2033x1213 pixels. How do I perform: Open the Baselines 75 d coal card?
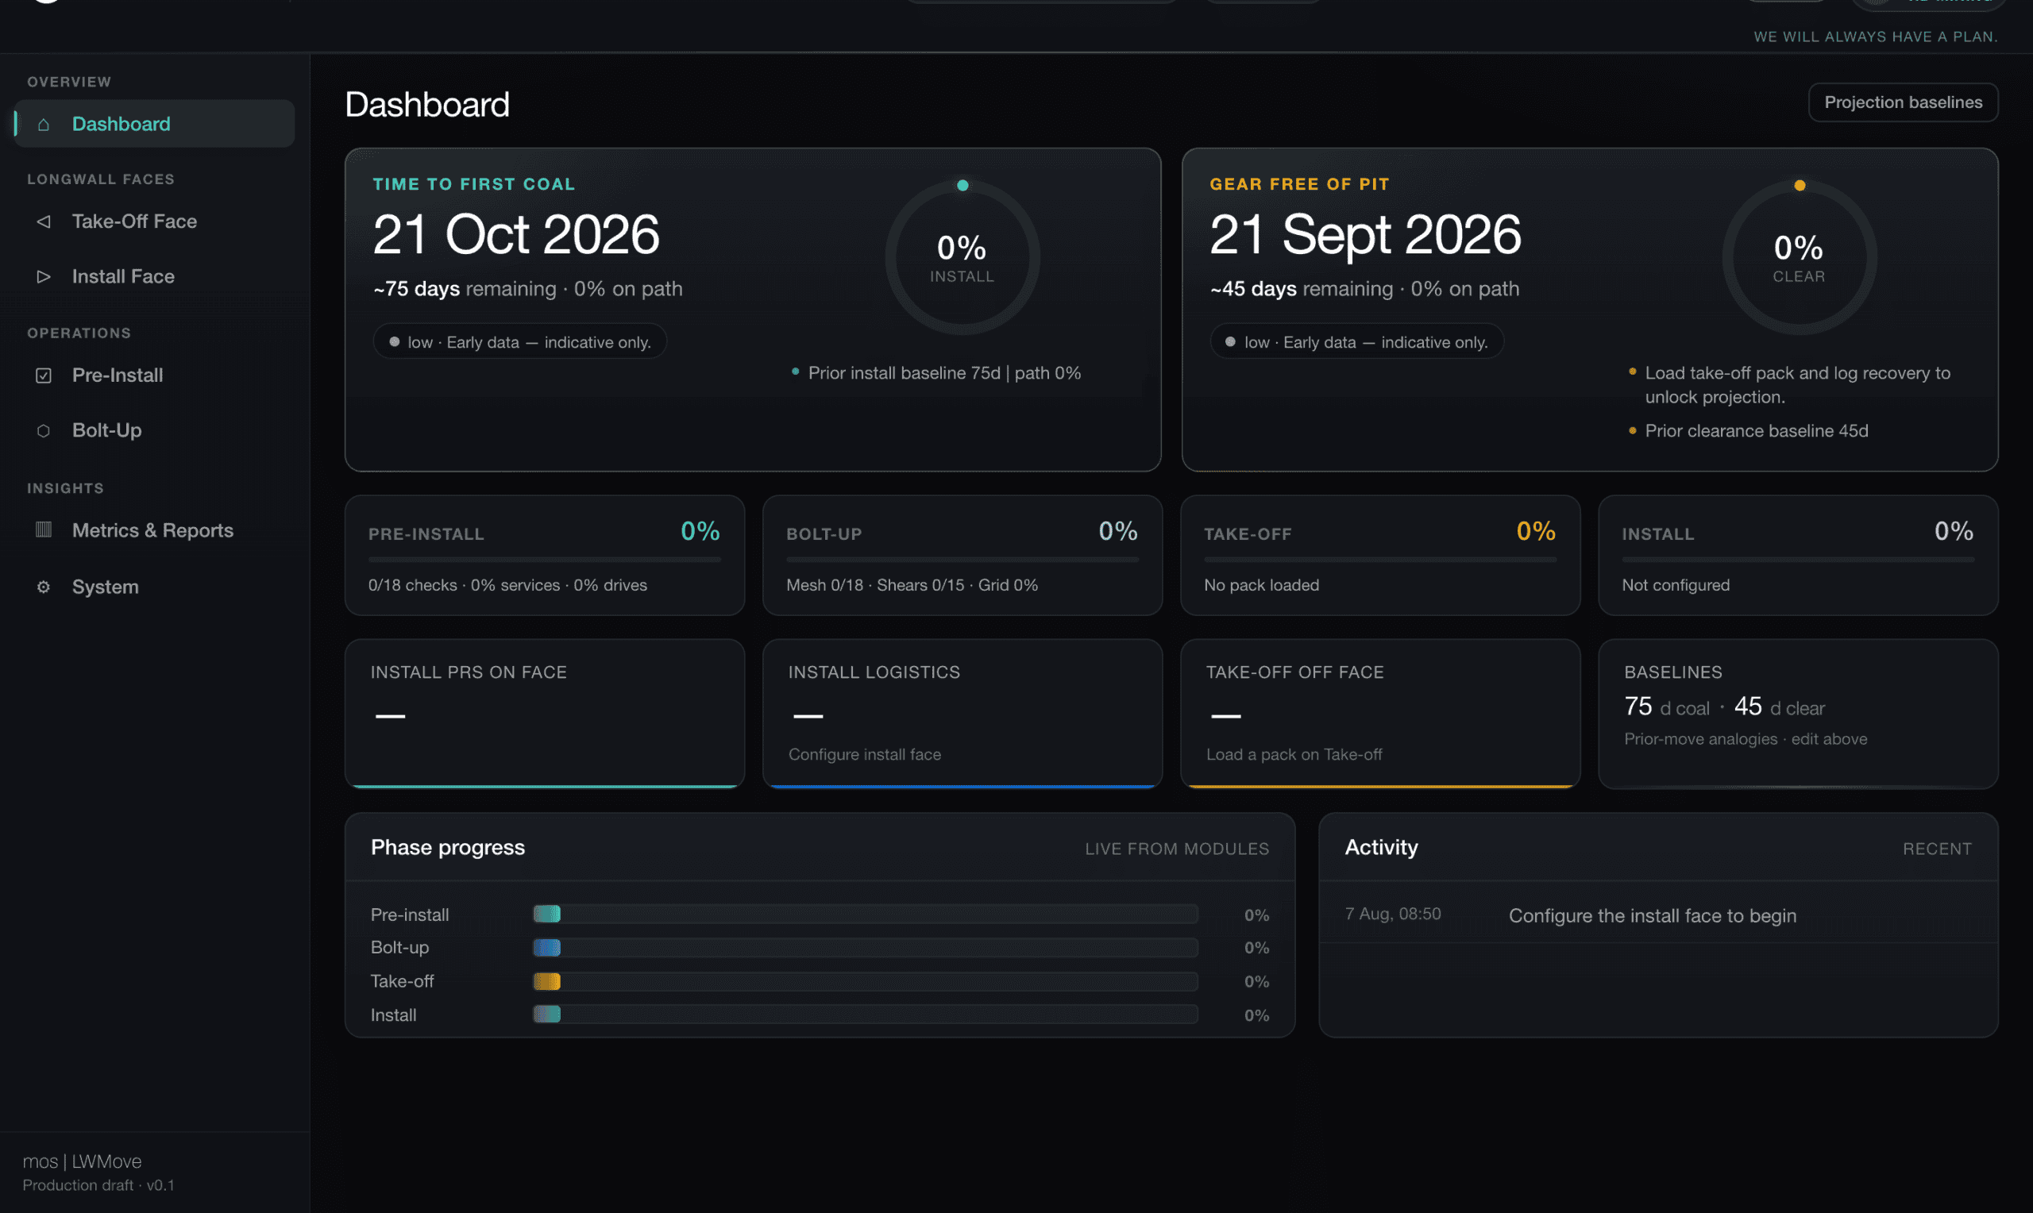[1798, 714]
